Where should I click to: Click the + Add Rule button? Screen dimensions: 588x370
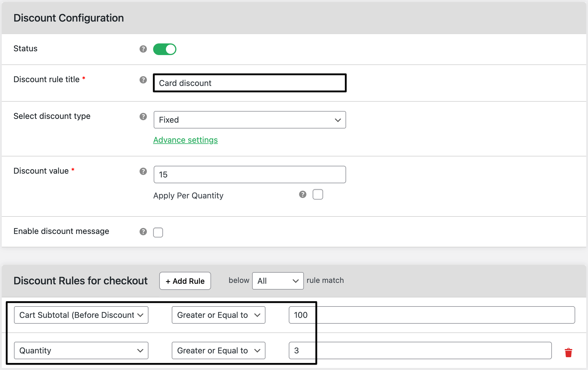point(185,281)
